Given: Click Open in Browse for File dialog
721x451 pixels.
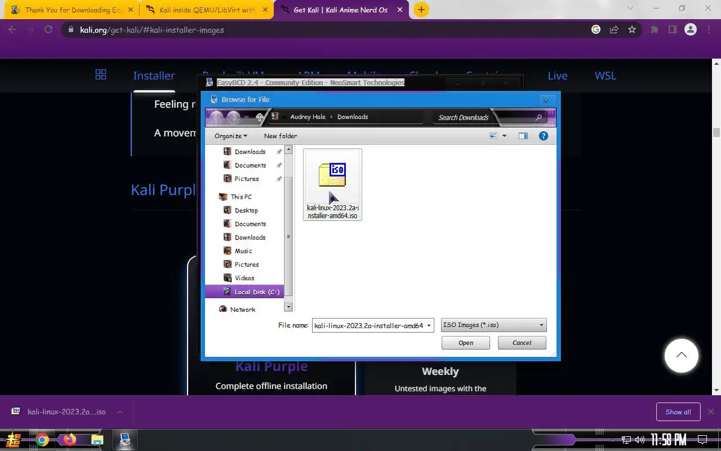Looking at the screenshot, I should click(465, 343).
